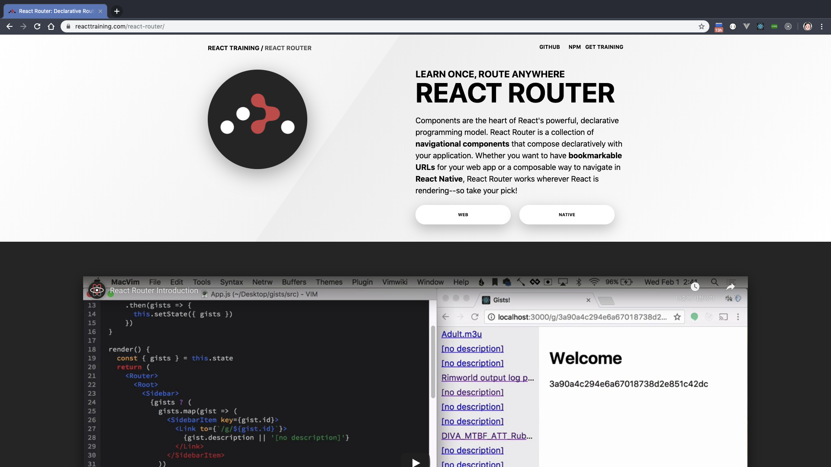Image resolution: width=831 pixels, height=467 pixels.
Task: Click the video share arrow icon
Action: click(x=731, y=287)
